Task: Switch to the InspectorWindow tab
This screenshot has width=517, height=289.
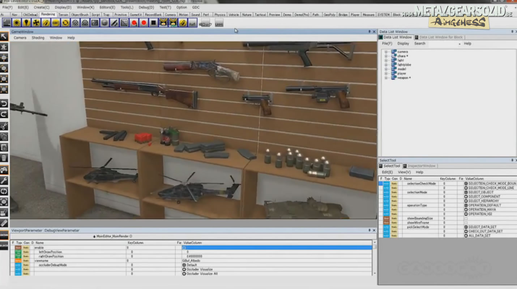Action: coord(419,166)
